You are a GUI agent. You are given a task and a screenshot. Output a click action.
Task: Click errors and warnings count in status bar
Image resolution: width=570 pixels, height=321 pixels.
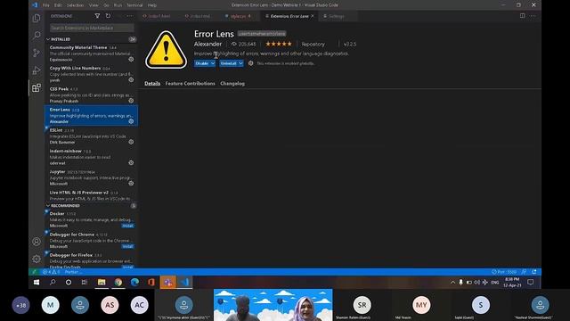coord(51,272)
